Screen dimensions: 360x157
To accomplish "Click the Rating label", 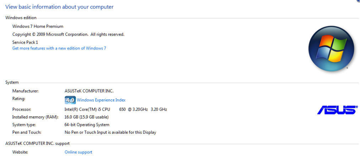I will tap(19, 99).
